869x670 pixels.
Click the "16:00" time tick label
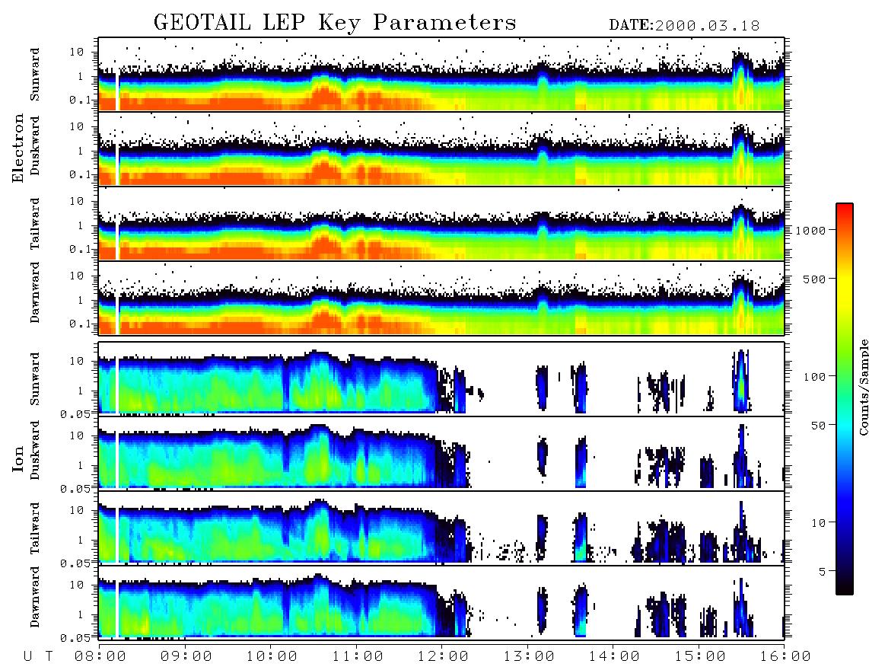pos(785,656)
